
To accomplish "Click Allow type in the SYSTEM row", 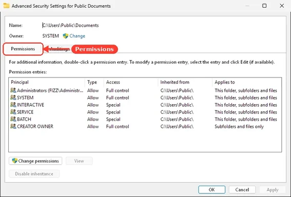I will [93, 98].
